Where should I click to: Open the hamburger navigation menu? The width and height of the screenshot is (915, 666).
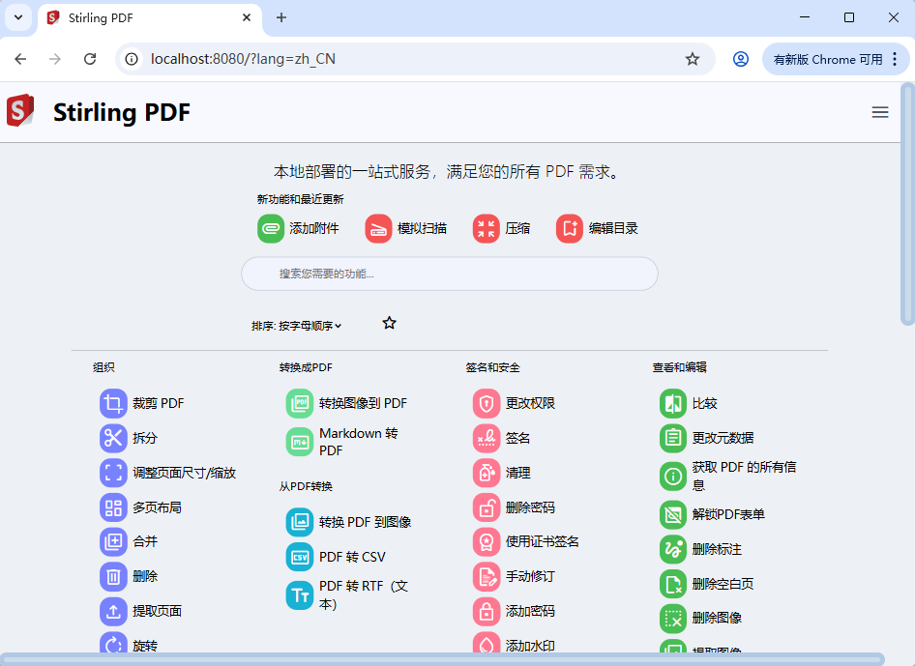880,112
